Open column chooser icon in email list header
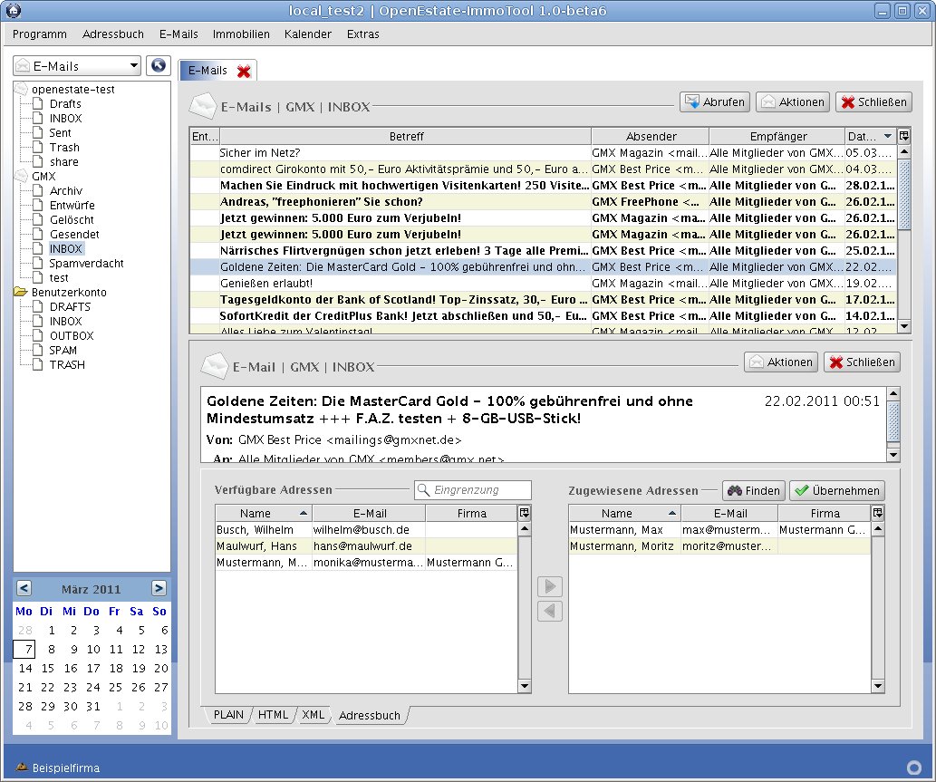936x782 pixels. pos(903,136)
